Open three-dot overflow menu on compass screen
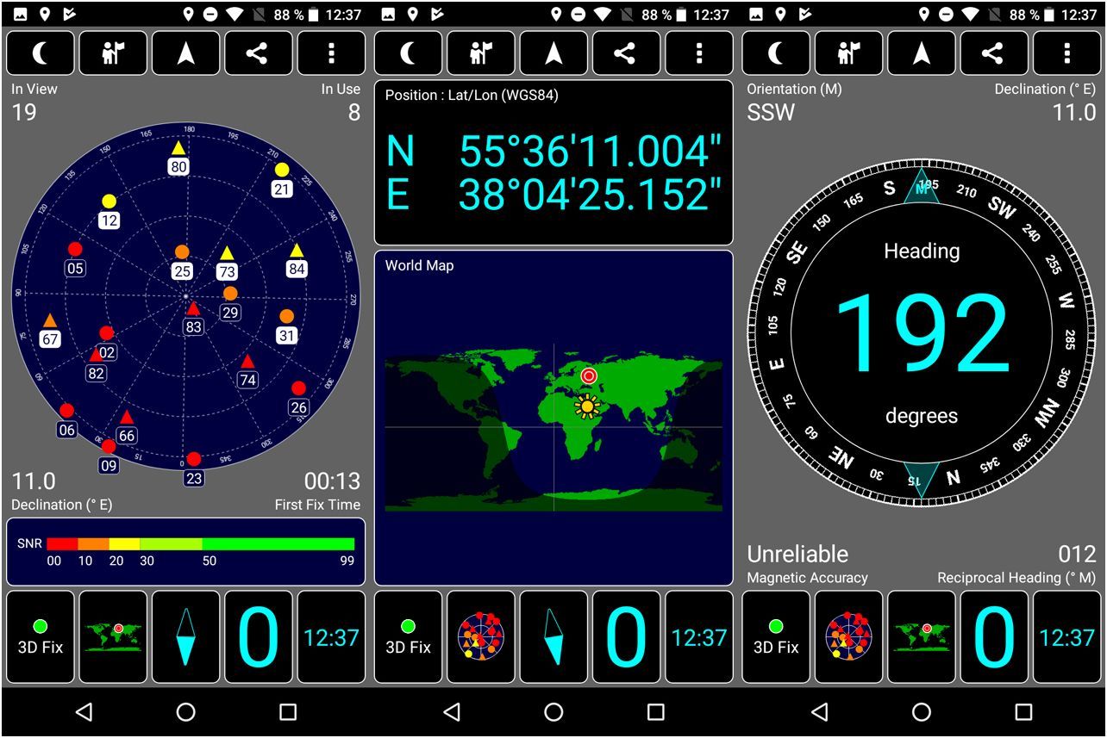 tap(1067, 53)
